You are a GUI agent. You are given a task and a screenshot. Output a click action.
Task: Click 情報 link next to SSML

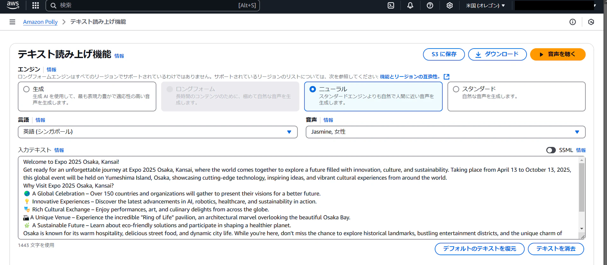point(581,150)
